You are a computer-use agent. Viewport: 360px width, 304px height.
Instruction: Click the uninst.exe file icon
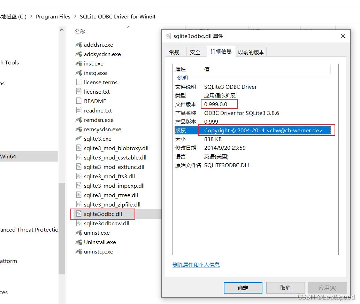(79, 233)
